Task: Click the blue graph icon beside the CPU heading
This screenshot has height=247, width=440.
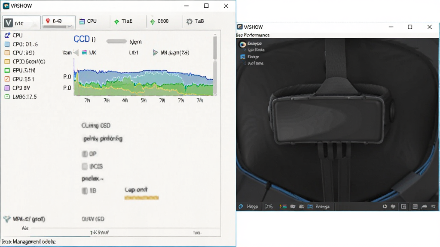Action: click(x=7, y=35)
